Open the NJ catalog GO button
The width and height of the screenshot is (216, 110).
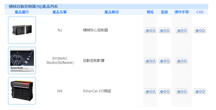pyautogui.click(x=165, y=30)
